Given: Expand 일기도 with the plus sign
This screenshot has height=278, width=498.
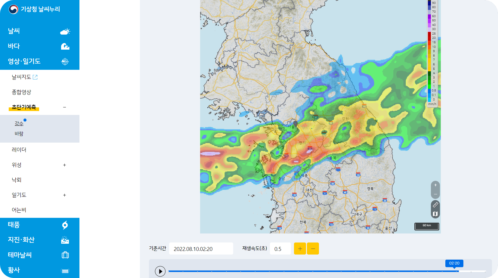Looking at the screenshot, I should tap(64, 195).
